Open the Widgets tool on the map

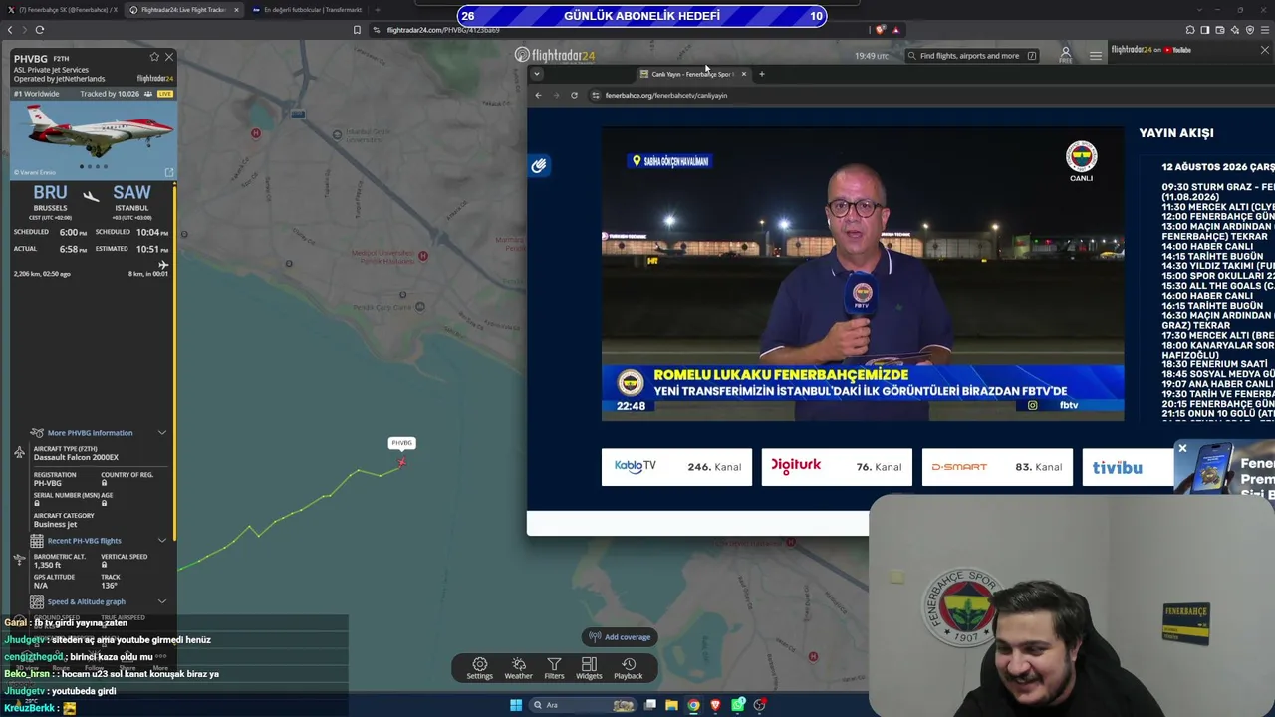click(x=589, y=668)
